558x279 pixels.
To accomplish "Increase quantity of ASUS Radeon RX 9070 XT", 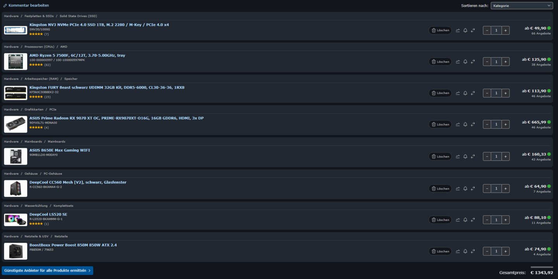I will (505, 124).
